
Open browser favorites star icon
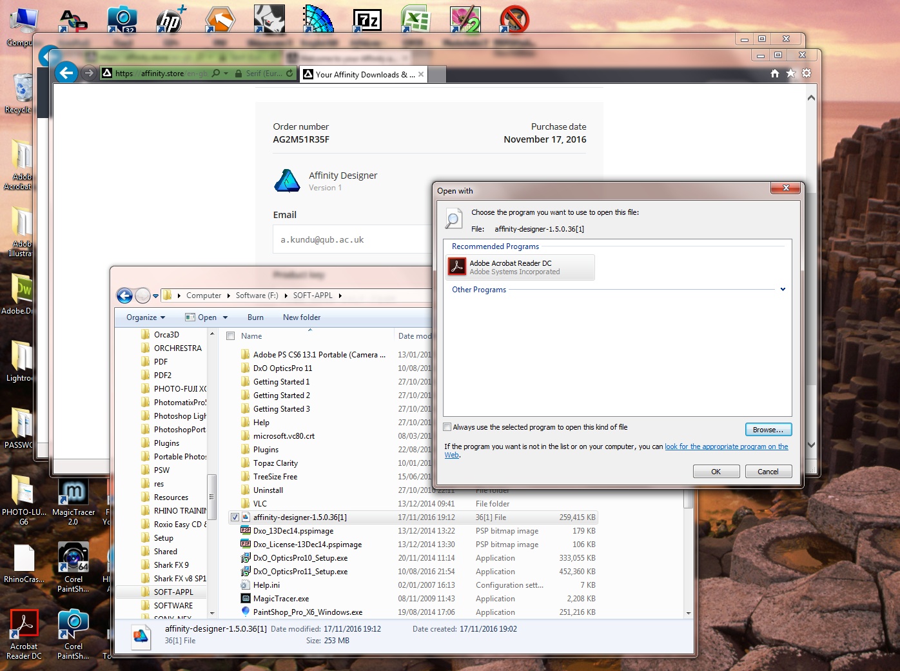tap(791, 74)
